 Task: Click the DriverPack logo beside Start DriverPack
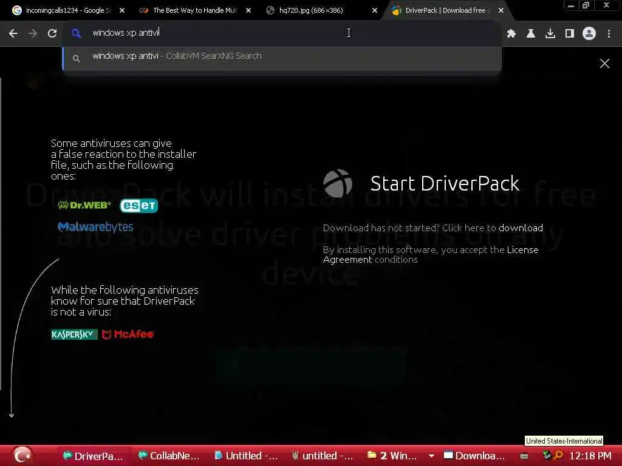coord(337,183)
